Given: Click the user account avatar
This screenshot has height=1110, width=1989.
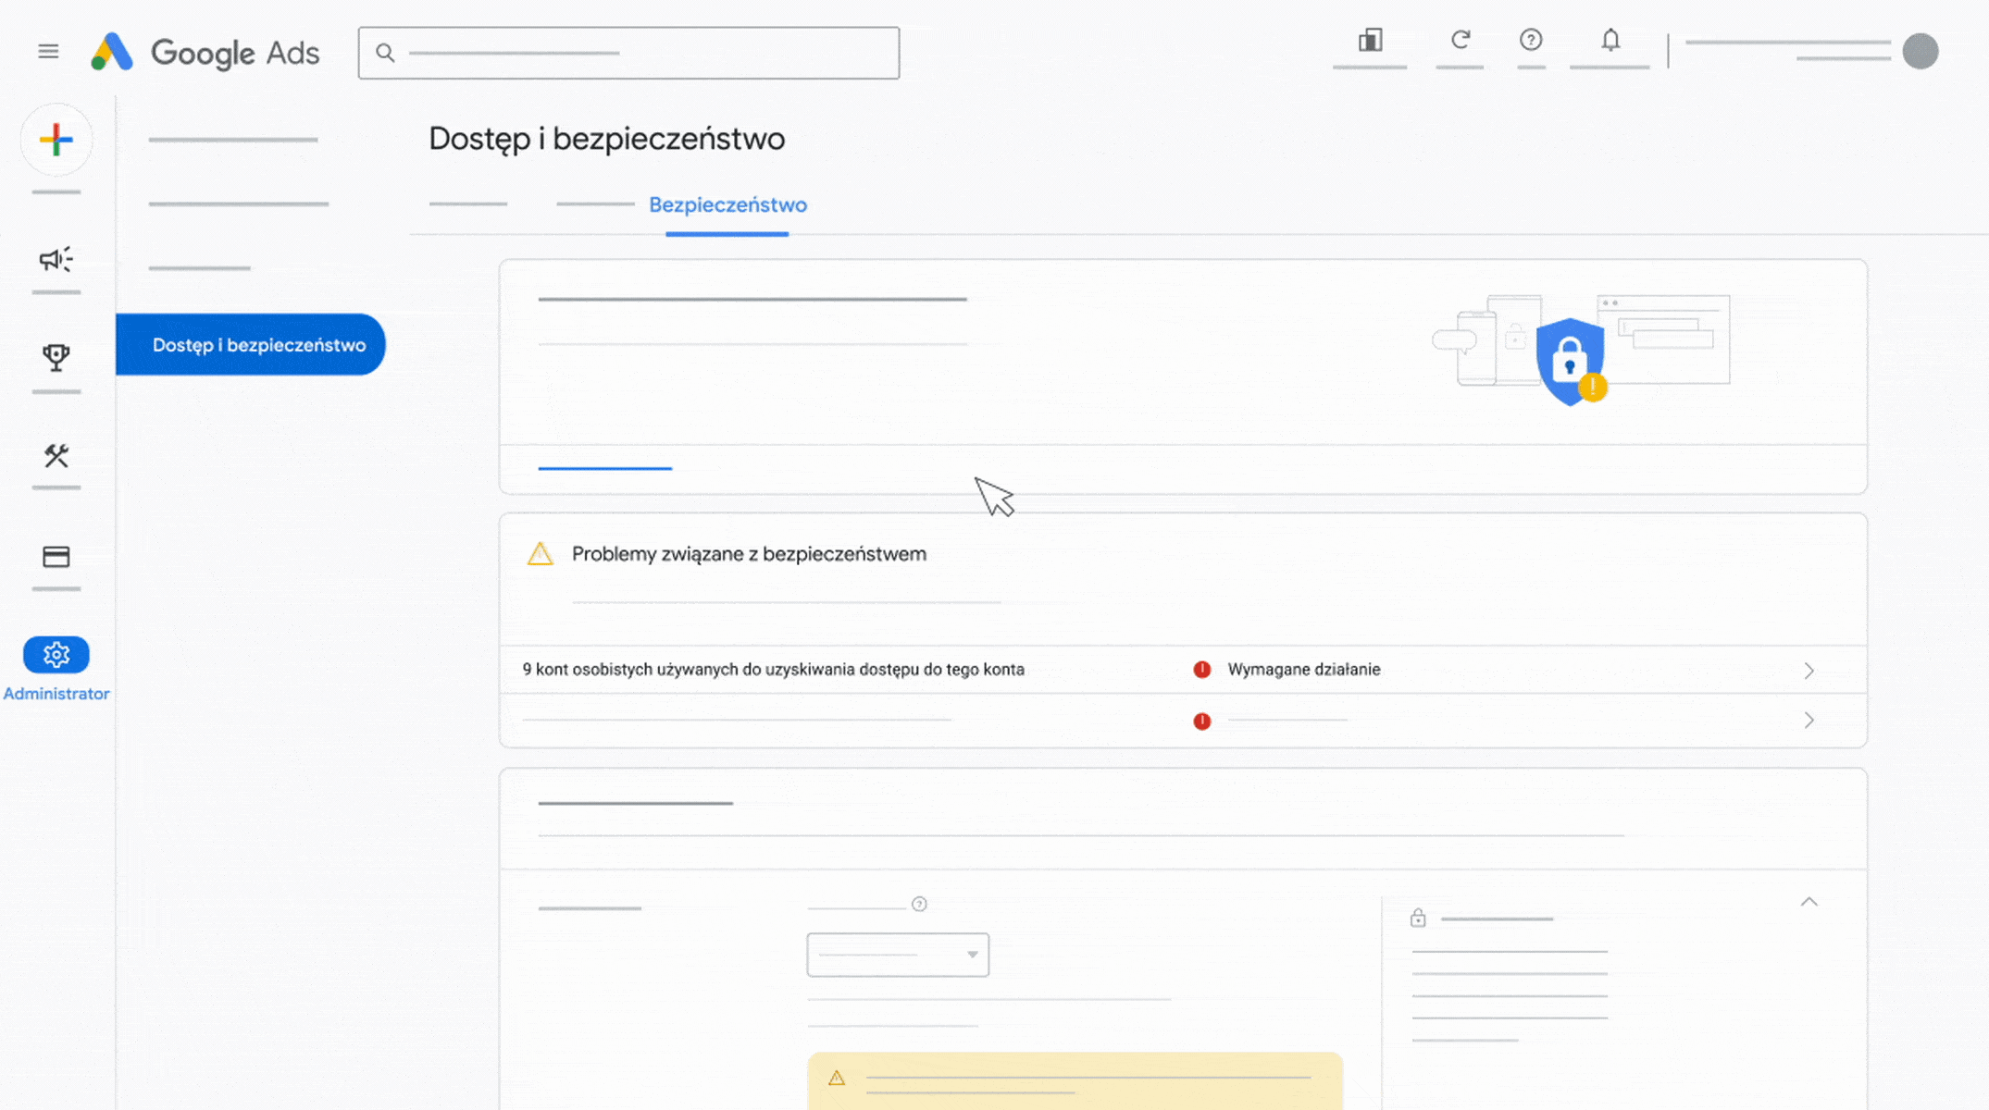Looking at the screenshot, I should coord(1920,52).
